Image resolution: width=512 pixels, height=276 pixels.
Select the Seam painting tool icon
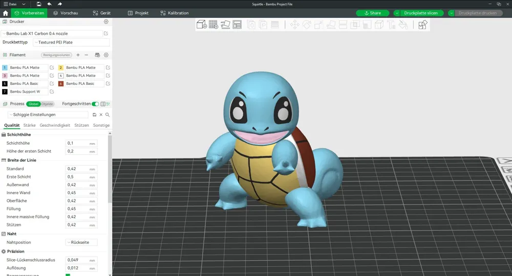click(x=379, y=25)
